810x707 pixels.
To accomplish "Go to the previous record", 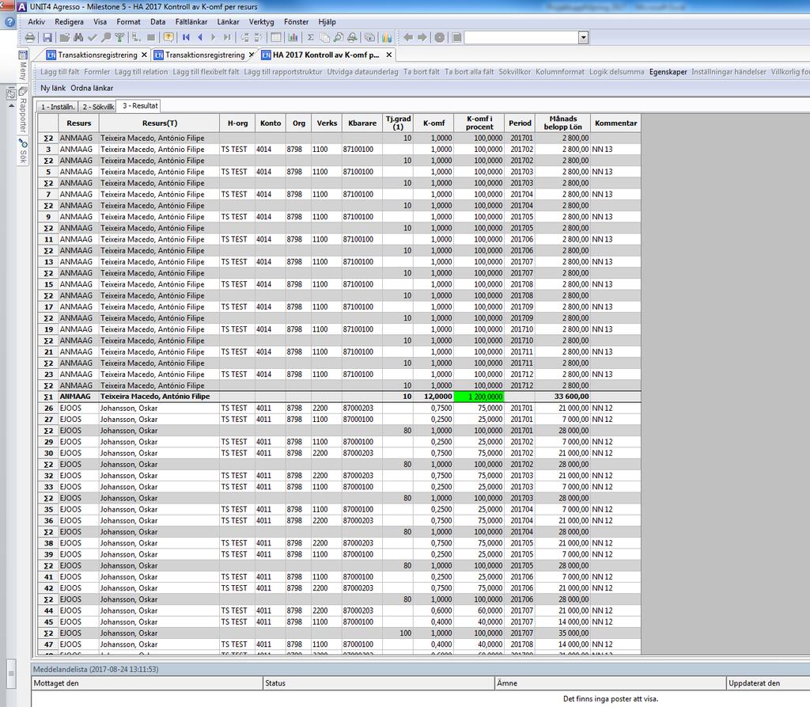I will pos(200,37).
